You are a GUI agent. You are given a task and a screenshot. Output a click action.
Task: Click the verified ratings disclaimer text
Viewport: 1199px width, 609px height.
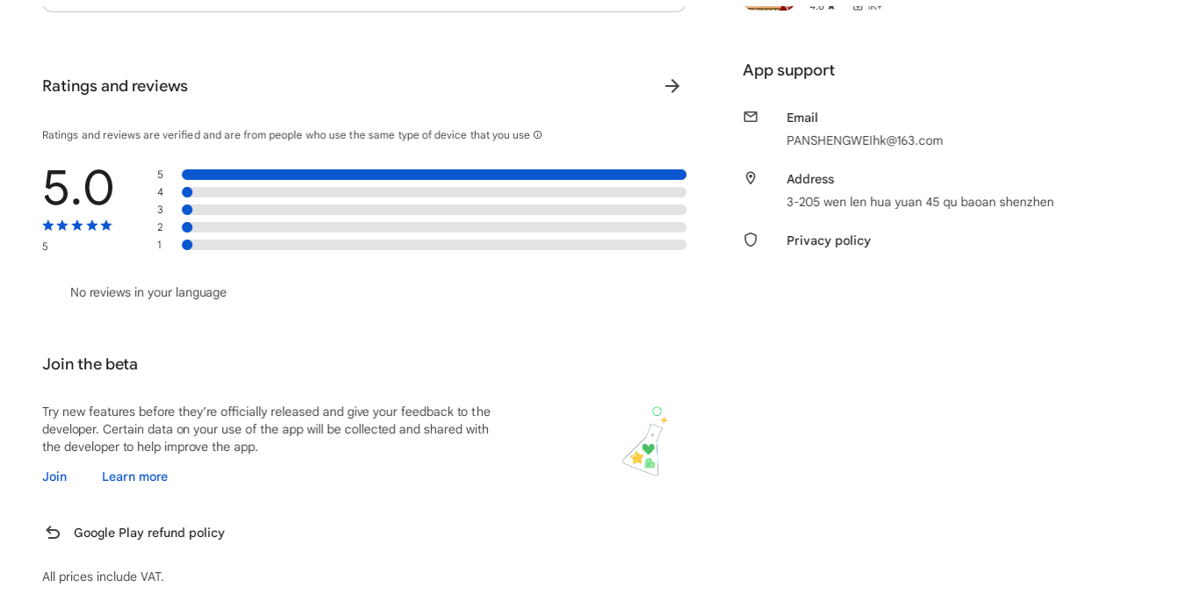286,135
